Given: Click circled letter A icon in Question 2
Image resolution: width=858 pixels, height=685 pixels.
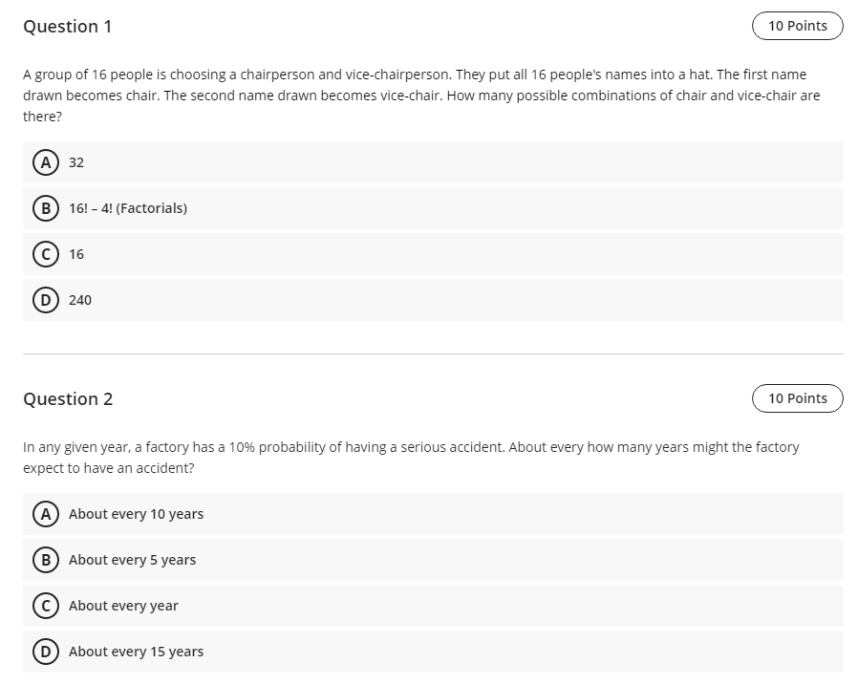Looking at the screenshot, I should click(x=45, y=514).
